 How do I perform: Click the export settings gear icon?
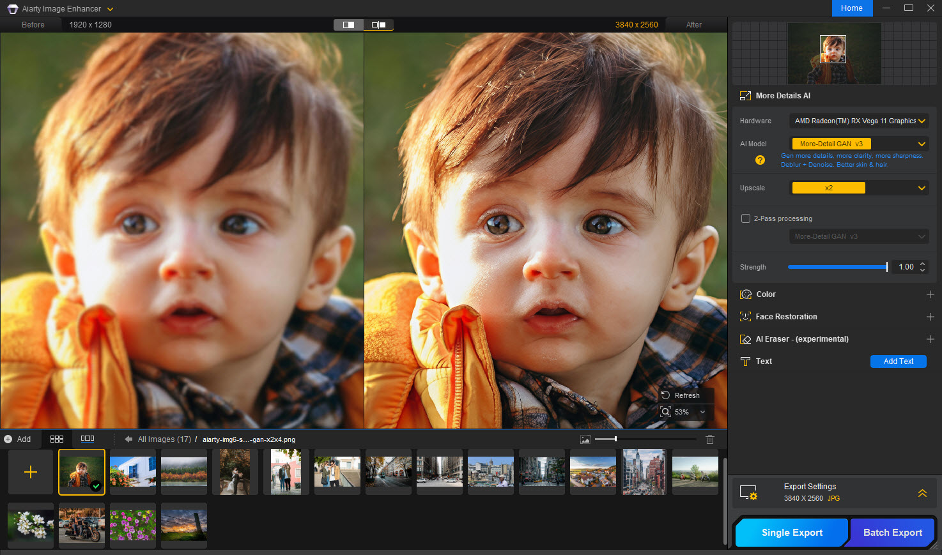coord(748,492)
